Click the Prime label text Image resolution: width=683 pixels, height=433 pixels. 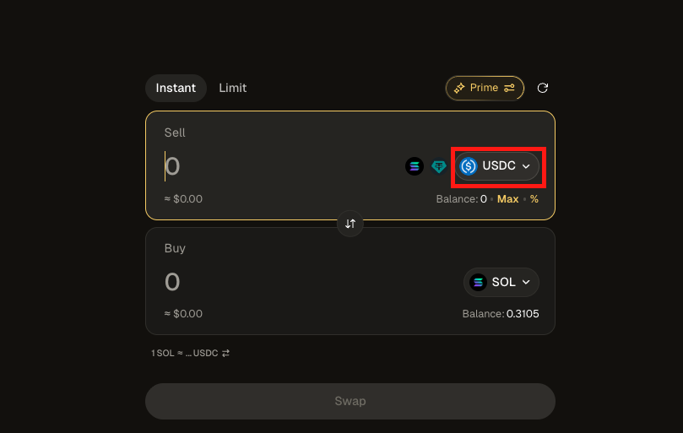tap(485, 88)
